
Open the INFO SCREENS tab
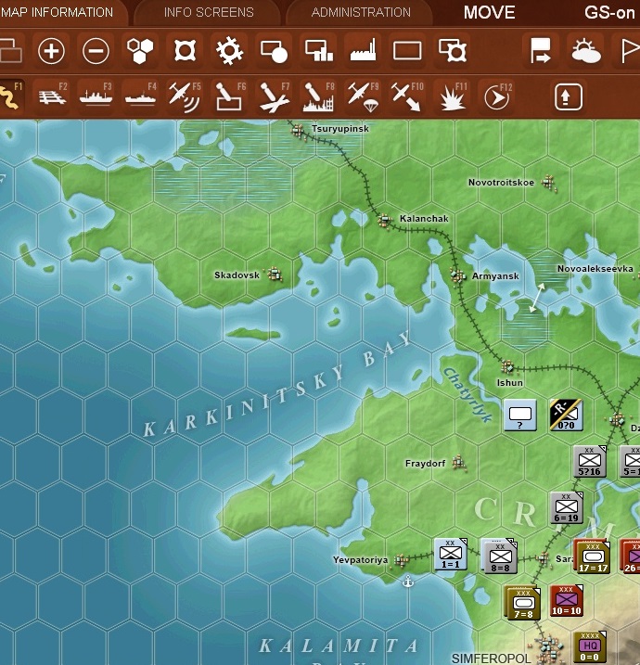coord(209,12)
